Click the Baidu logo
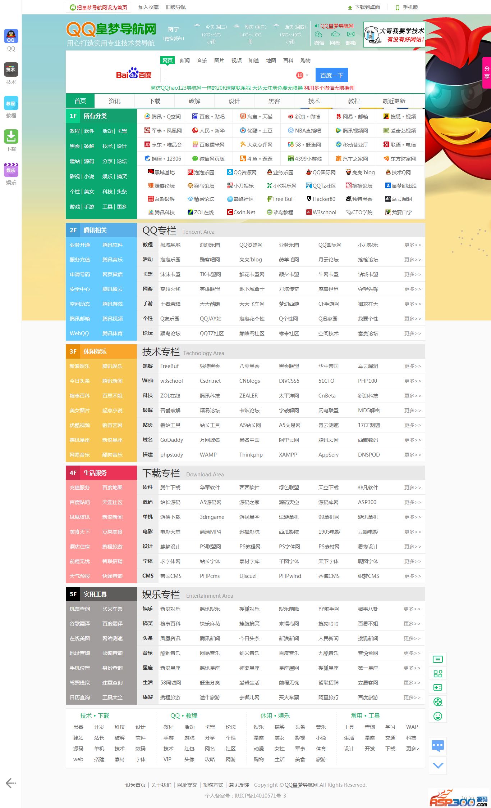 134,73
